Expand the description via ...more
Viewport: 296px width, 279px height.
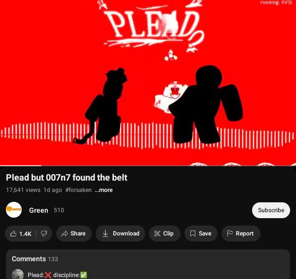(104, 190)
